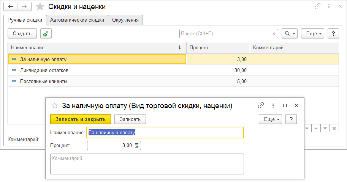Get link icon in main window header
Viewport: 347px width, 182px height.
click(x=317, y=7)
